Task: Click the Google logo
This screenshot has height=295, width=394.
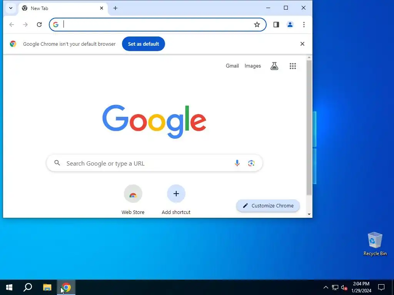Action: (x=154, y=122)
